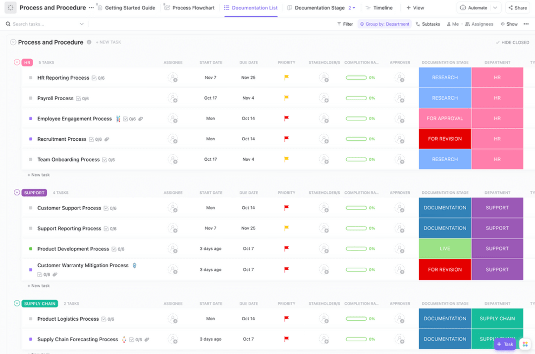535x354 pixels.
Task: Click the info icon beside Process and Procedure title
Action: [x=89, y=42]
